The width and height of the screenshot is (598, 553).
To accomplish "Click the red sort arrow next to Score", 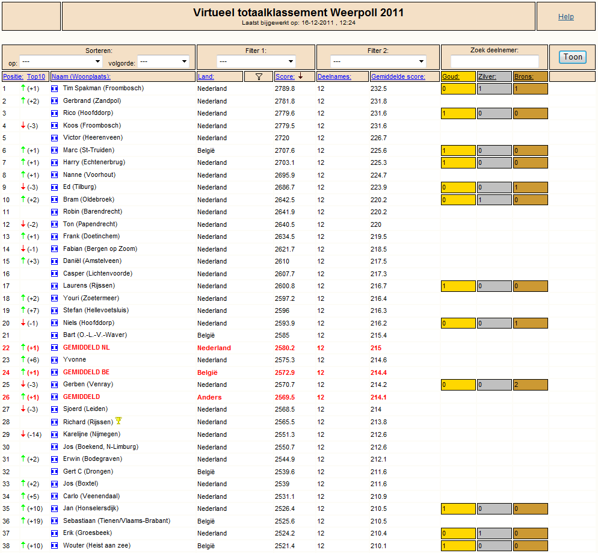I will pos(301,76).
